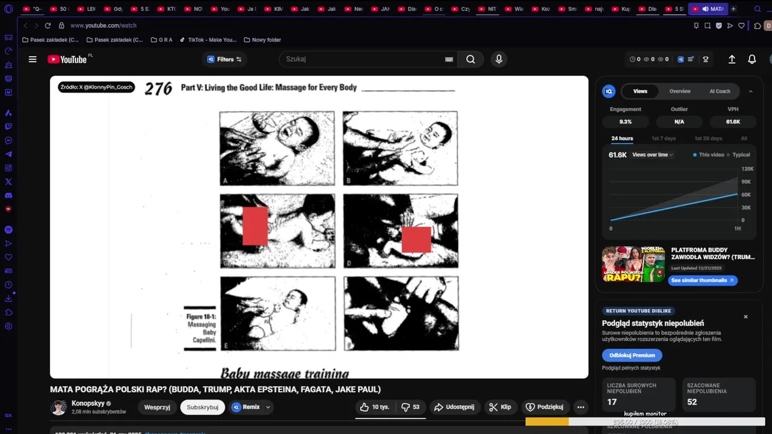Switch to the Overview tab
The width and height of the screenshot is (772, 434).
click(680, 91)
